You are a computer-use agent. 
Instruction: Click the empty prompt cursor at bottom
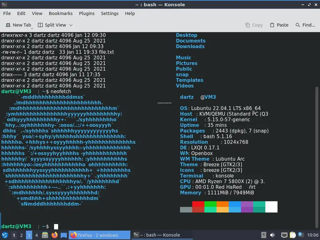point(56,227)
